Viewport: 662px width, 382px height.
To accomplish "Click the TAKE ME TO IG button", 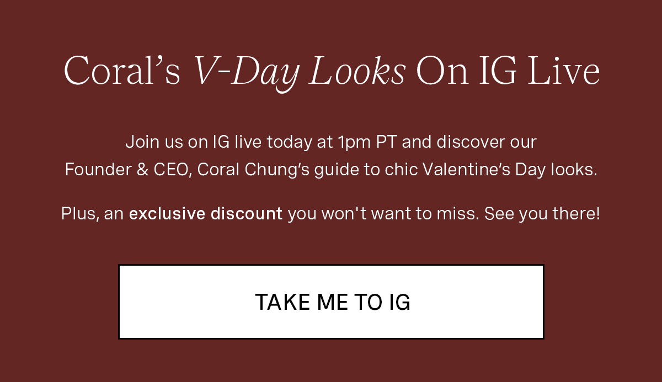I will (331, 302).
